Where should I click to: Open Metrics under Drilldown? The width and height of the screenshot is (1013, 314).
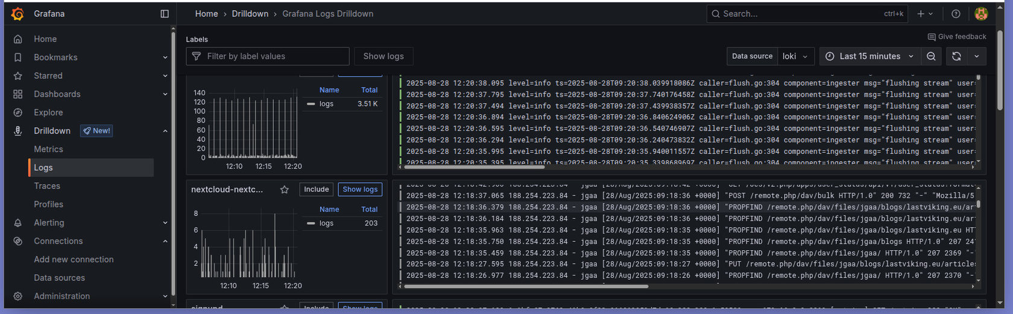(48, 149)
